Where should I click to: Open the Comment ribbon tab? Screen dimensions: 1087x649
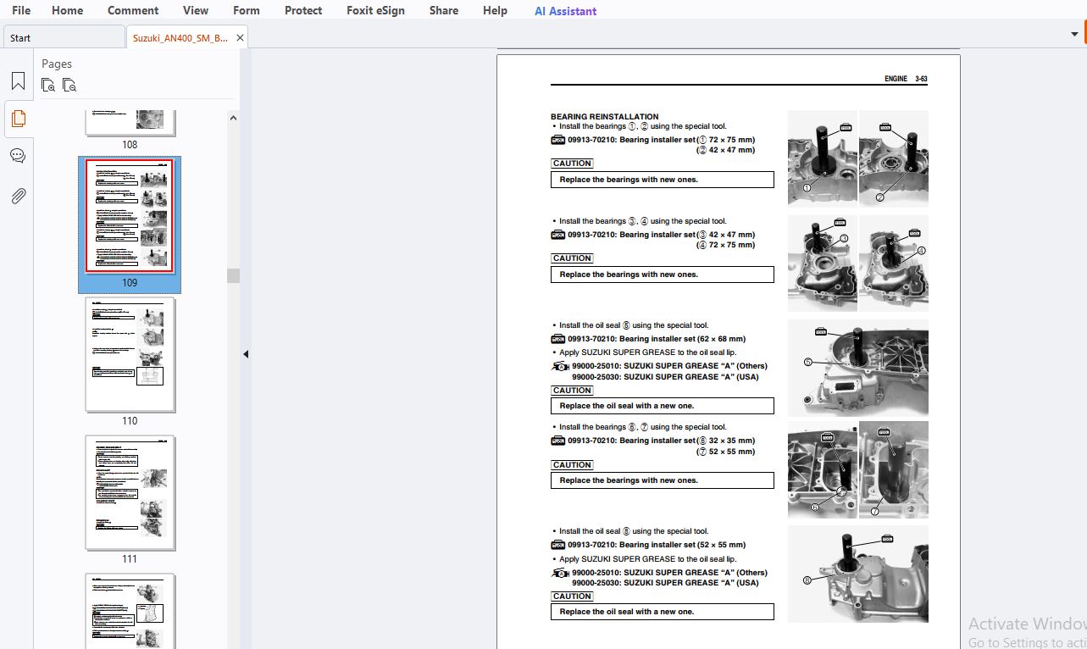pyautogui.click(x=133, y=10)
